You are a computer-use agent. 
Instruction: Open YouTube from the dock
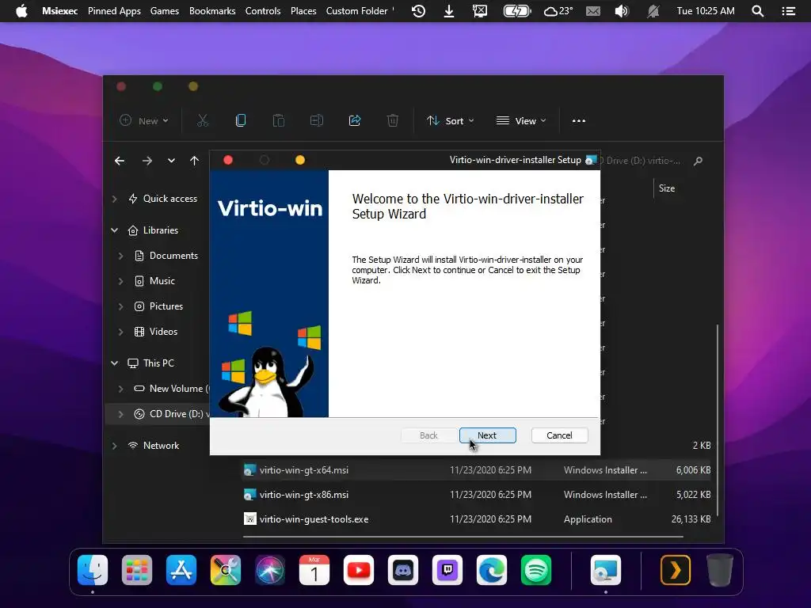coord(359,570)
